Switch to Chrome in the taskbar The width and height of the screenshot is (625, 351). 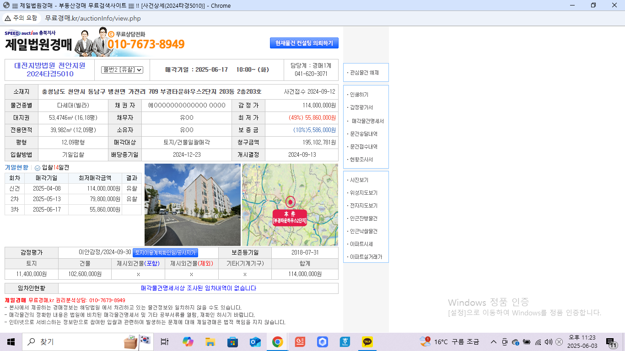coord(277,341)
